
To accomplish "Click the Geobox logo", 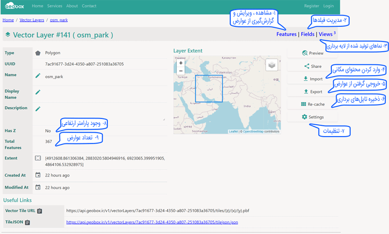I will [15, 6].
